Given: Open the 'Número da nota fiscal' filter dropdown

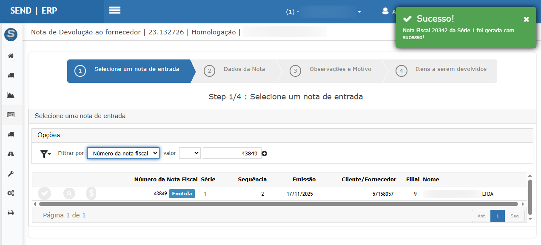Looking at the screenshot, I should pyautogui.click(x=123, y=153).
